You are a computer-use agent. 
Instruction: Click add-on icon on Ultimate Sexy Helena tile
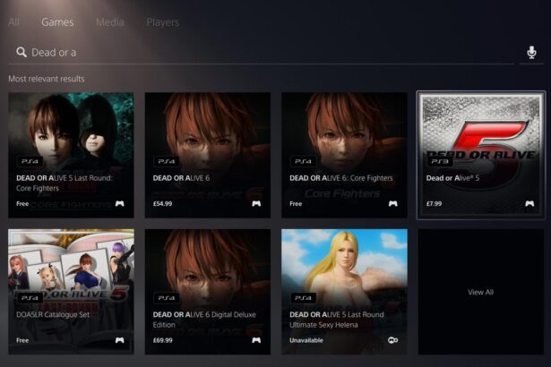pyautogui.click(x=393, y=340)
